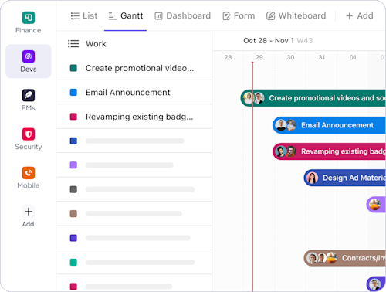
Task: Open the Dashboard view tab
Action: pyautogui.click(x=183, y=16)
